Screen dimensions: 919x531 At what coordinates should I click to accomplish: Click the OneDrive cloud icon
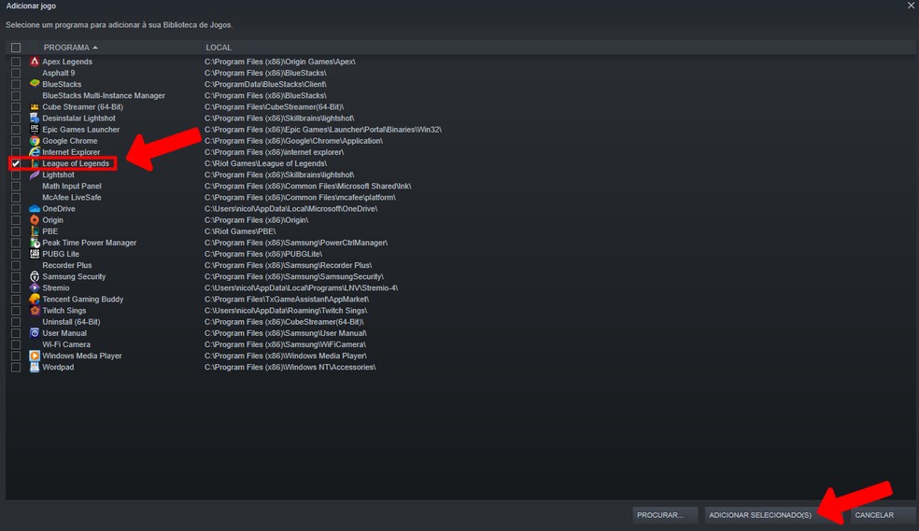35,208
